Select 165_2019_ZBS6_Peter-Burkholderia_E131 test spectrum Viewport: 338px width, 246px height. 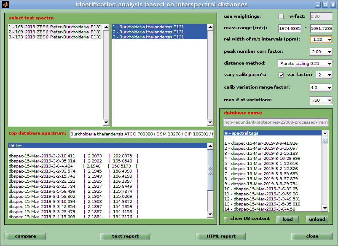tap(55, 27)
